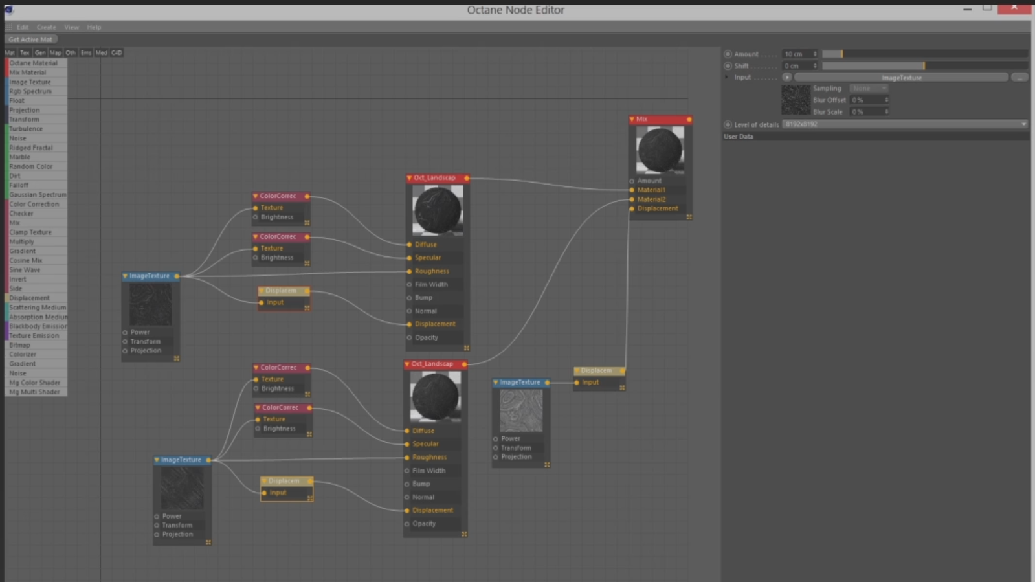The image size is (1035, 582).
Task: Add an Rgb Spectrum node
Action: pyautogui.click(x=36, y=91)
